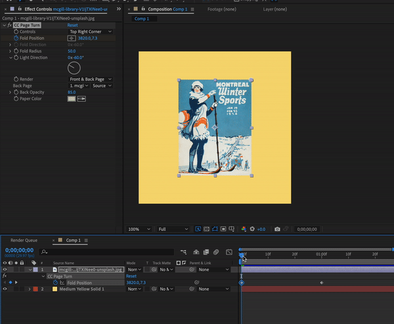394x324 pixels.
Task: Click Fold Position value 3820.0,7.3 in Effect Controls
Action: pyautogui.click(x=87, y=38)
